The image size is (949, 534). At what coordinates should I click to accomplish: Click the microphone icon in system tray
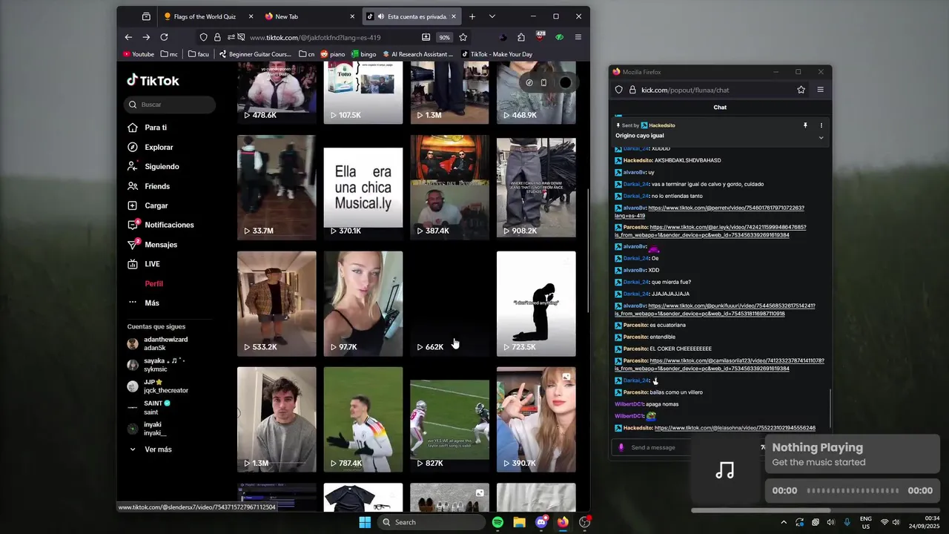(847, 522)
